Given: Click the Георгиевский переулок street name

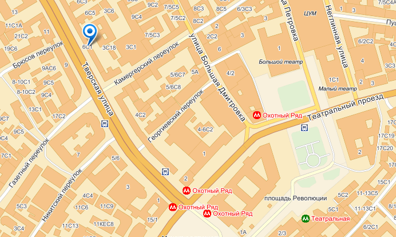Looking at the screenshot, I should [176, 116].
